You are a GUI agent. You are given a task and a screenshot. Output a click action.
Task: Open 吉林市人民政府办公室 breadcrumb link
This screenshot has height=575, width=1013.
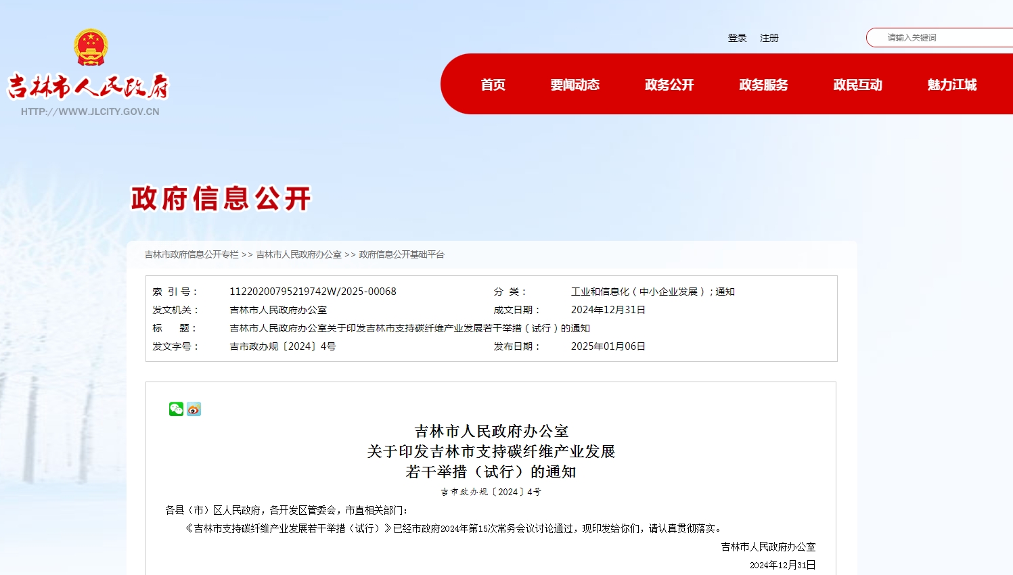click(x=298, y=254)
